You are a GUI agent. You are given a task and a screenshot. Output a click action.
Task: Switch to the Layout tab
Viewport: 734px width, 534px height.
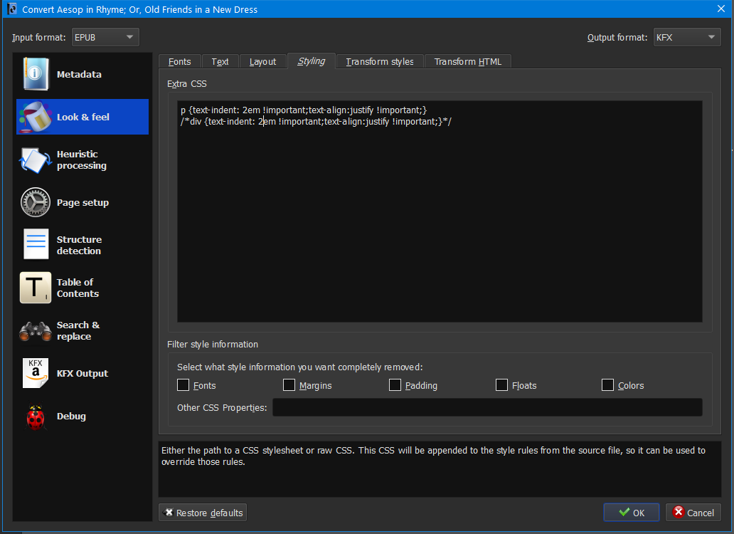click(x=262, y=62)
